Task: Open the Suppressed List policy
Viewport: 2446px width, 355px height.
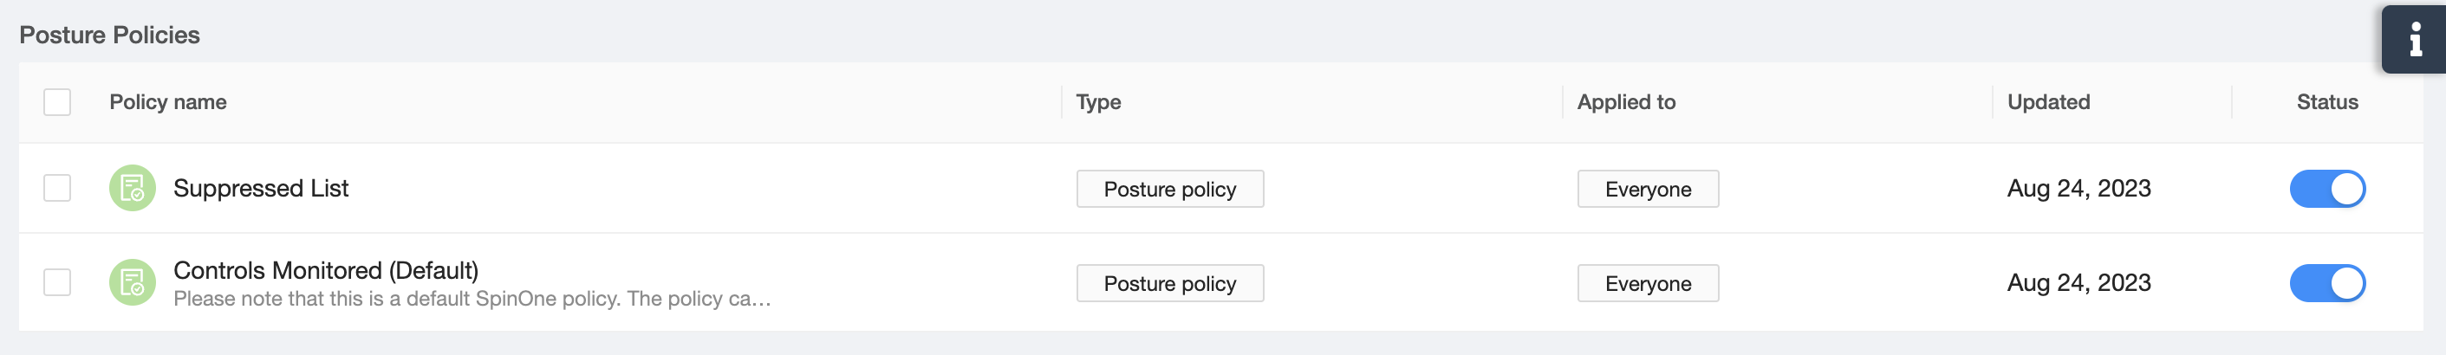Action: [261, 188]
